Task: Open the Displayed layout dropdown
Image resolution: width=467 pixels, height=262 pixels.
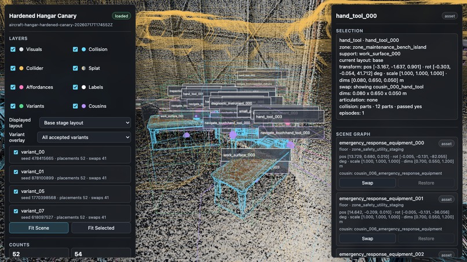Action: tap(85, 123)
